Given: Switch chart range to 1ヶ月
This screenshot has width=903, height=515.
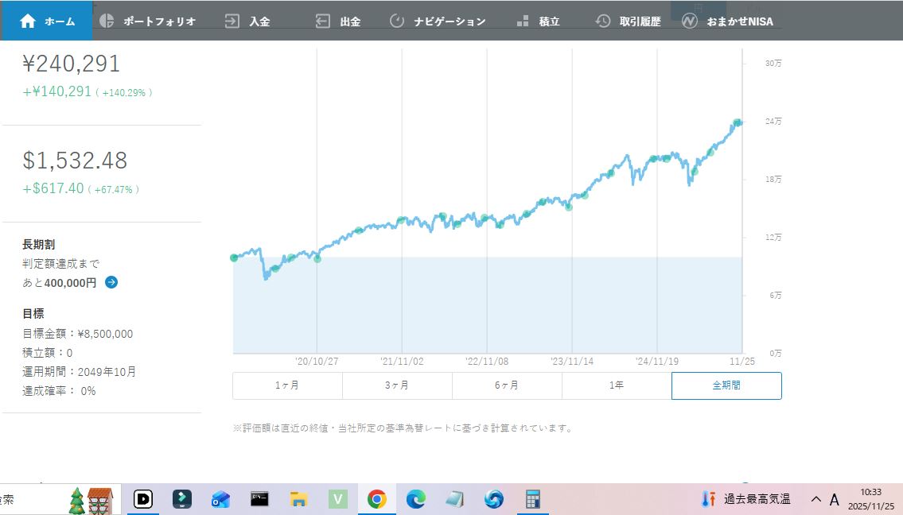Looking at the screenshot, I should pos(287,385).
